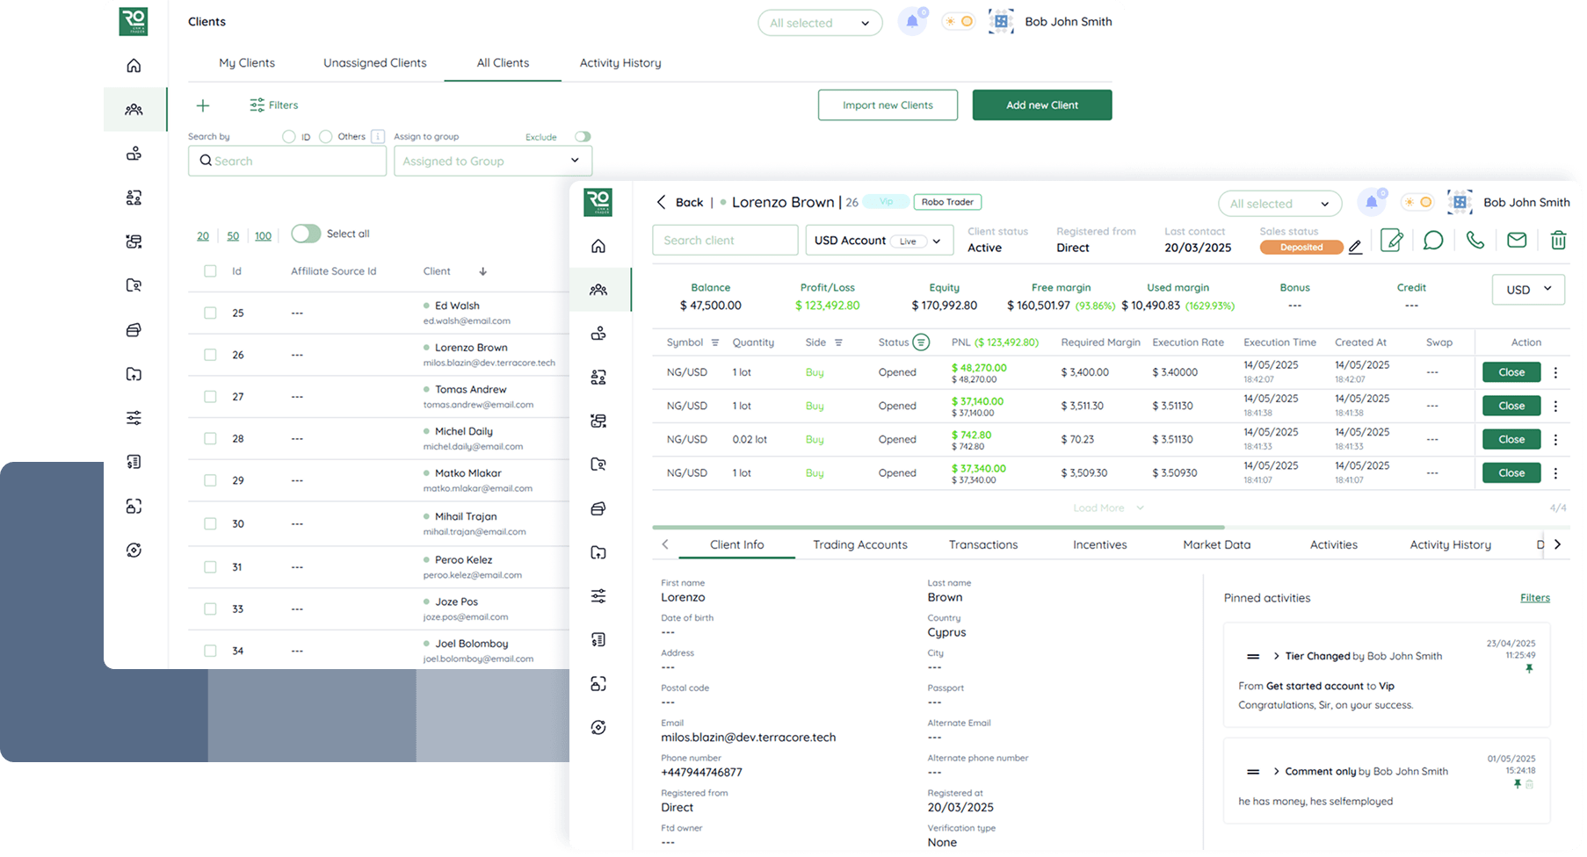
Task: Check the box for Ed Walsh row
Action: [210, 313]
